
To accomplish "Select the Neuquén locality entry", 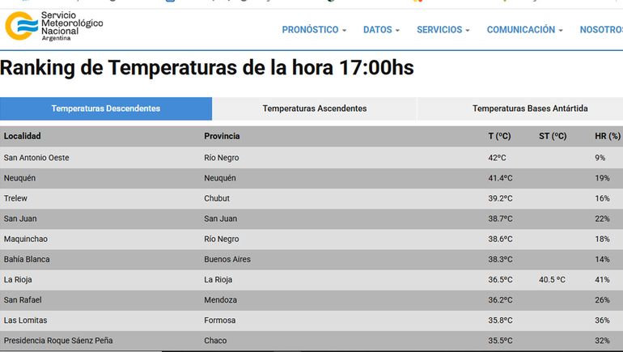I will 20,178.
